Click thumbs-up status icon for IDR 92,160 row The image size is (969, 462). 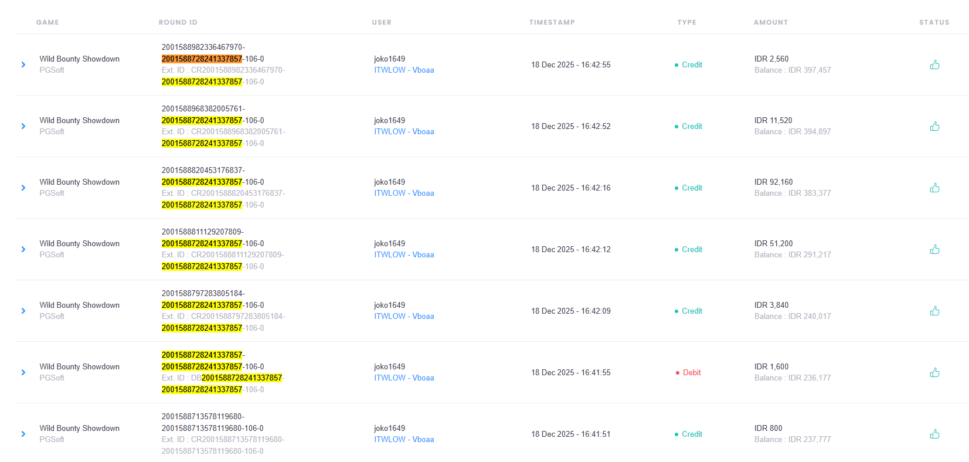[934, 188]
